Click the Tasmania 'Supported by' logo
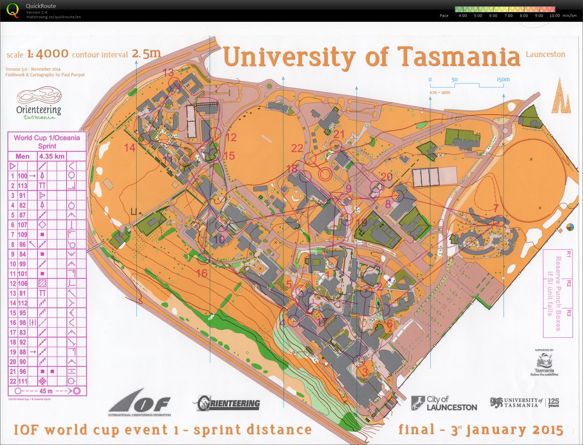Image resolution: width=583 pixels, height=445 pixels. [544, 363]
